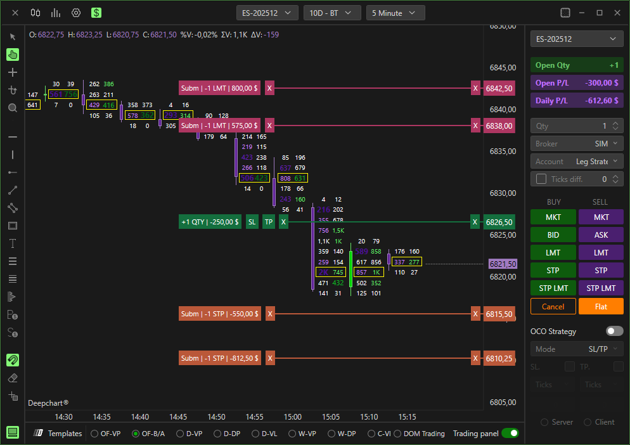Image resolution: width=630 pixels, height=445 pixels.
Task: Disable the Trading panel toggle
Action: pyautogui.click(x=511, y=433)
